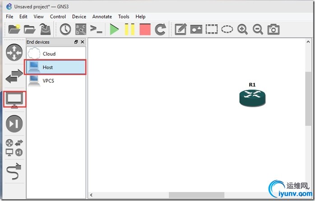
Task: Browse all devices sidebar icon
Action: click(14, 148)
